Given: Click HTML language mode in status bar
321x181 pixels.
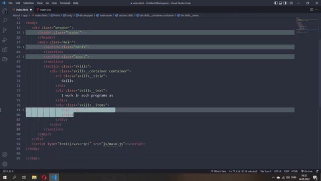Looking at the screenshot, I should coord(294,171).
